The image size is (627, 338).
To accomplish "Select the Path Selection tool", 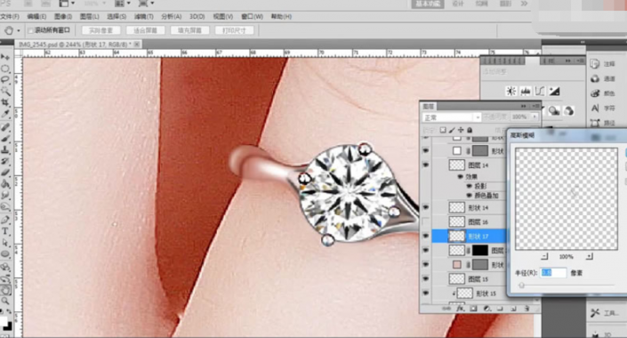I will coord(5,243).
